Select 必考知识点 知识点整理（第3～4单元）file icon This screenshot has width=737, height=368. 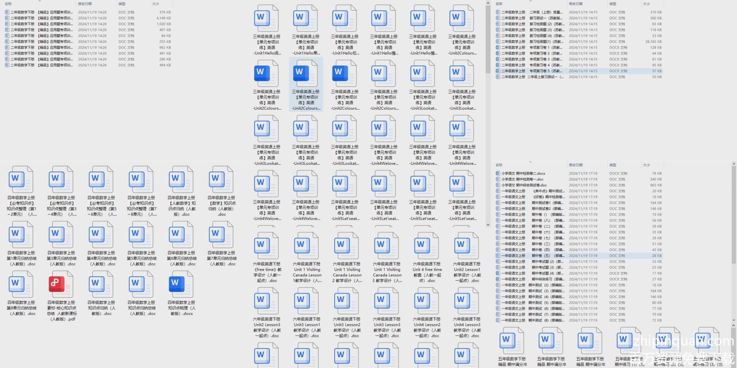click(x=61, y=179)
